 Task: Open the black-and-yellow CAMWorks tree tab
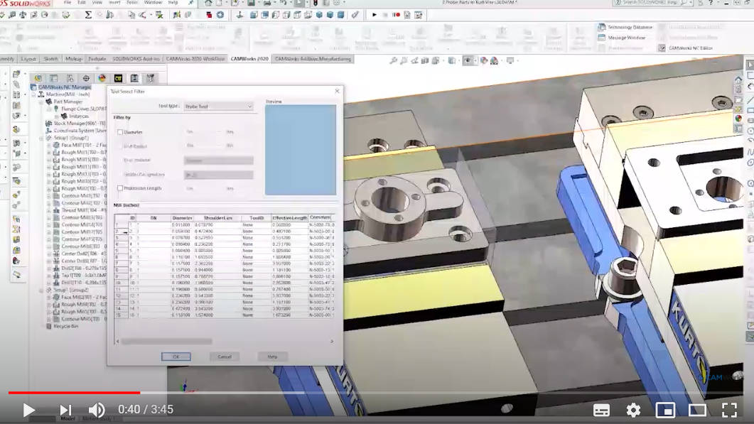(x=118, y=78)
